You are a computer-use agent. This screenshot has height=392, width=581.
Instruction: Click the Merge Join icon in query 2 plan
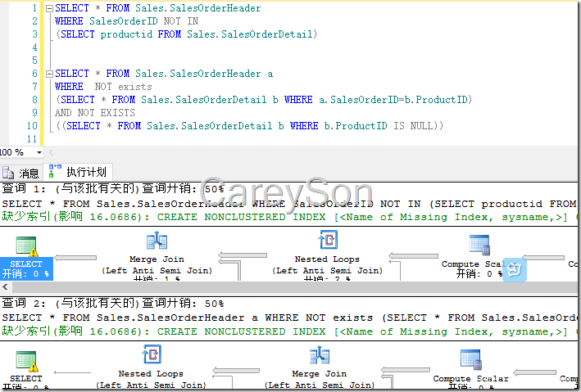[320, 355]
